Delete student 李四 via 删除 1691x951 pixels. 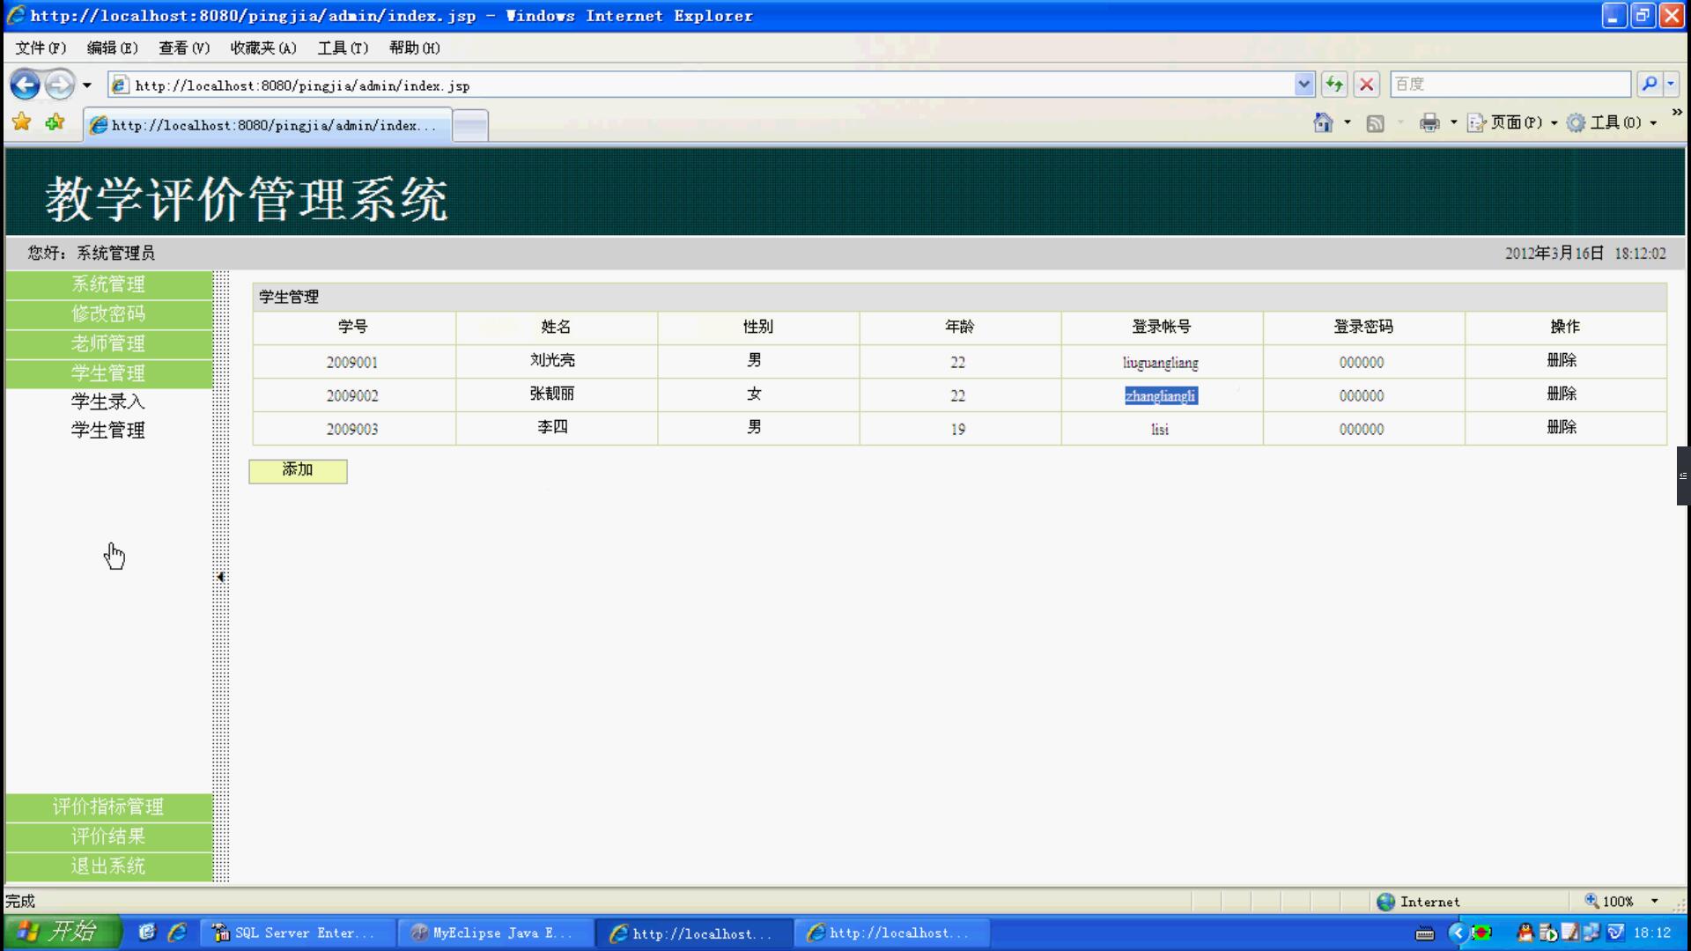coord(1562,427)
